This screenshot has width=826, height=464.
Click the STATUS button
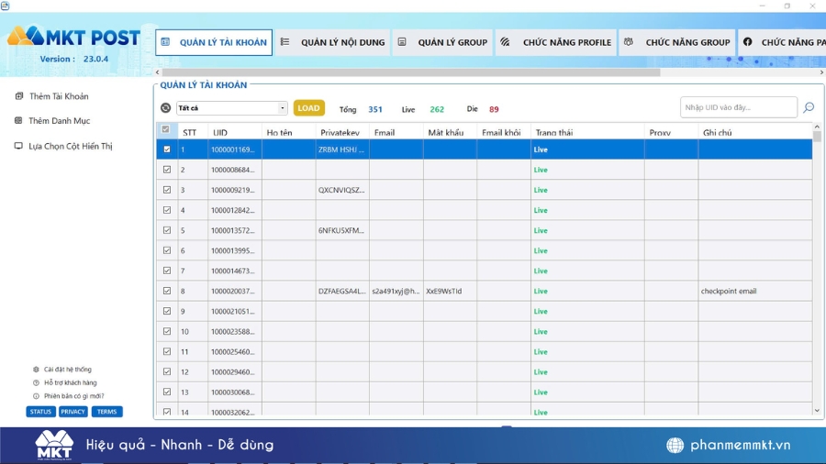click(40, 412)
